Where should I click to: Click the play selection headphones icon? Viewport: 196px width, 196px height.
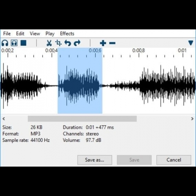pos(14,43)
